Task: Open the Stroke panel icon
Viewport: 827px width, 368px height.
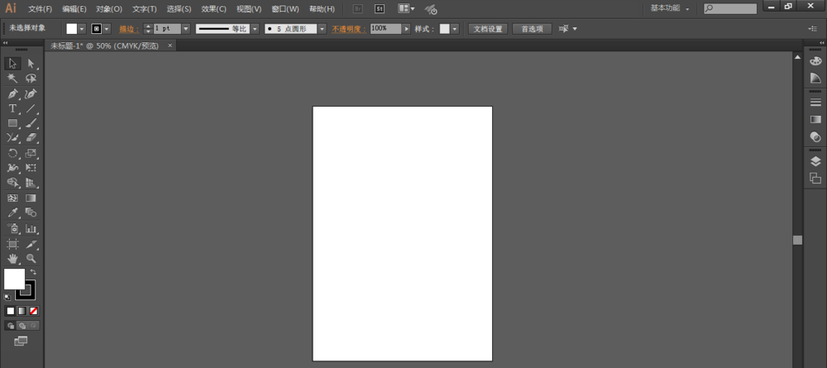Action: [x=815, y=102]
